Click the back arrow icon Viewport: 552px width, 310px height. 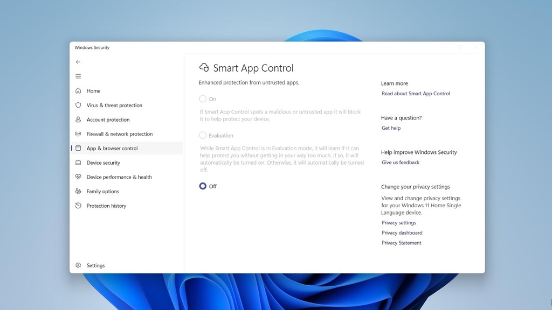(78, 62)
